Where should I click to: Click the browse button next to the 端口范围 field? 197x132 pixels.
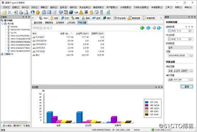tap(191, 80)
